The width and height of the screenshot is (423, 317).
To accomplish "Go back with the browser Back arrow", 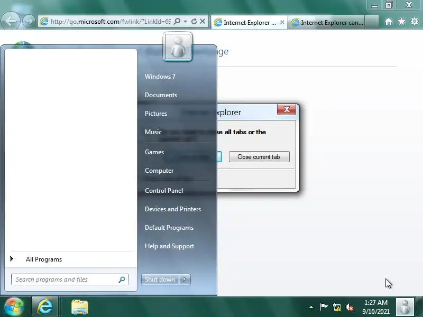I will click(x=11, y=21).
